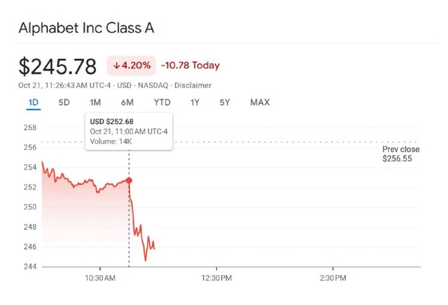Select the 1D time range tab
448x305 pixels.
(x=33, y=102)
